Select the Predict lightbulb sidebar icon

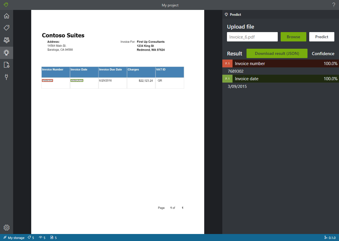(x=6, y=53)
